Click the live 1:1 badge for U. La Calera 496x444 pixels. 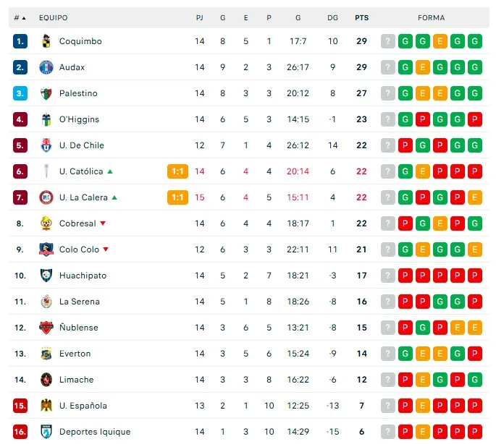click(x=177, y=197)
